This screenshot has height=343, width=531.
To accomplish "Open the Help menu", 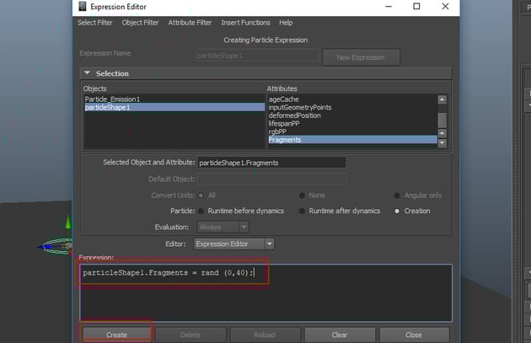I will 286,23.
